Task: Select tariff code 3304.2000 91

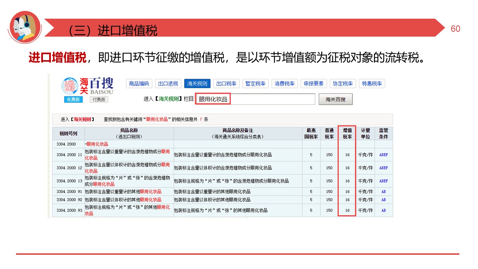Action: (x=69, y=192)
